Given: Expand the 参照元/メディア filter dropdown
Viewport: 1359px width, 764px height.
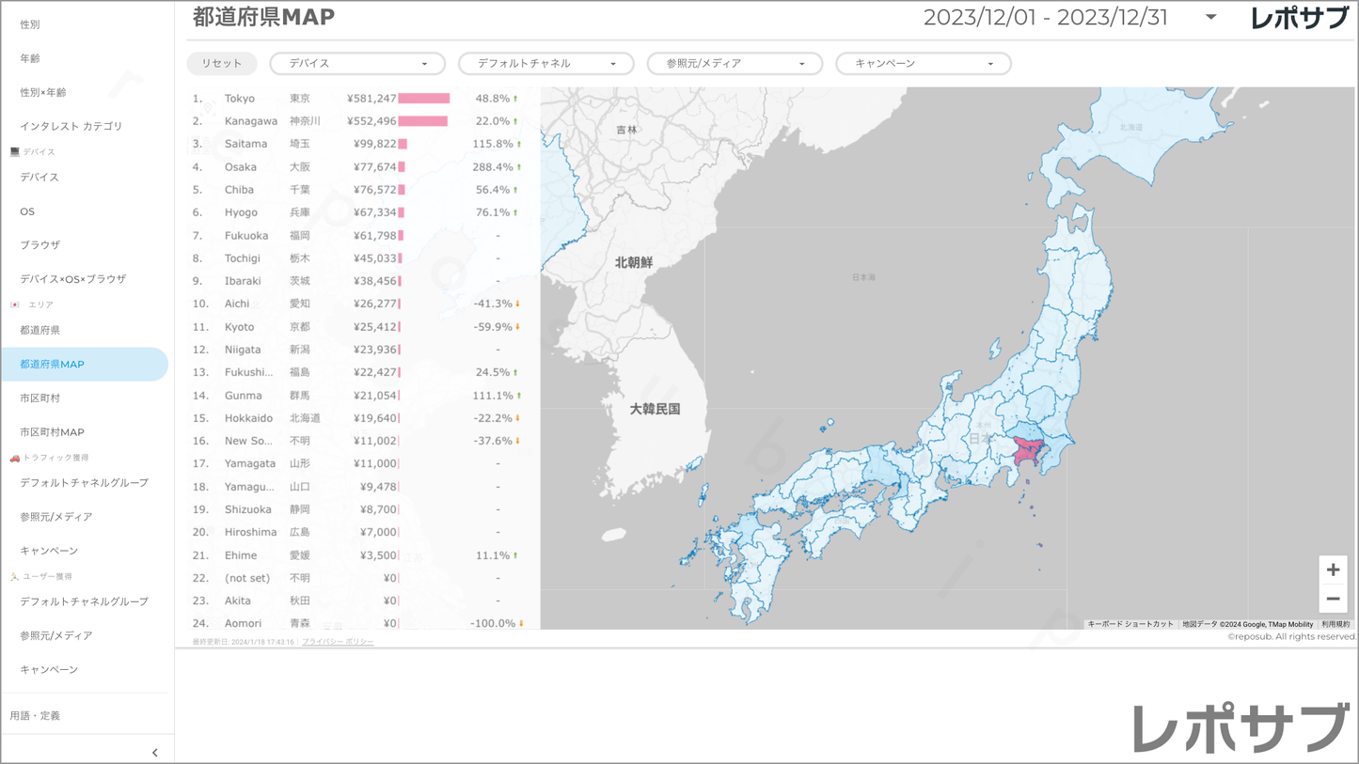Looking at the screenshot, I should 735,64.
